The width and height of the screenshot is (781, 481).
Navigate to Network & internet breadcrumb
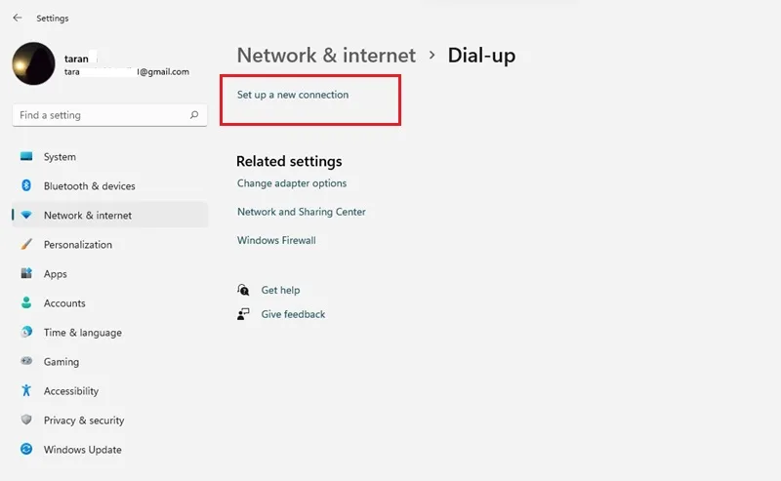(x=326, y=56)
